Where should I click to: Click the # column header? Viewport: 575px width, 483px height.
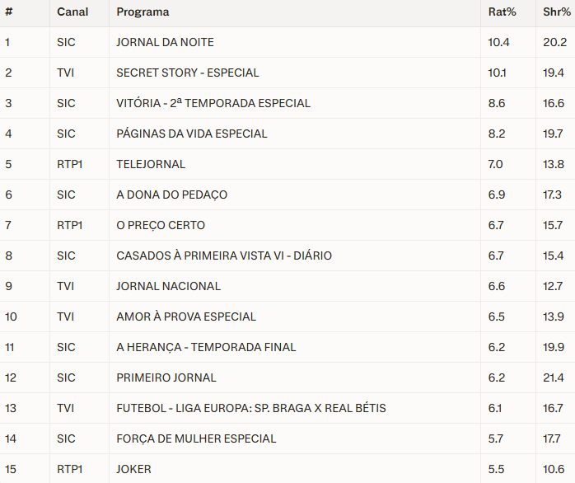click(8, 12)
